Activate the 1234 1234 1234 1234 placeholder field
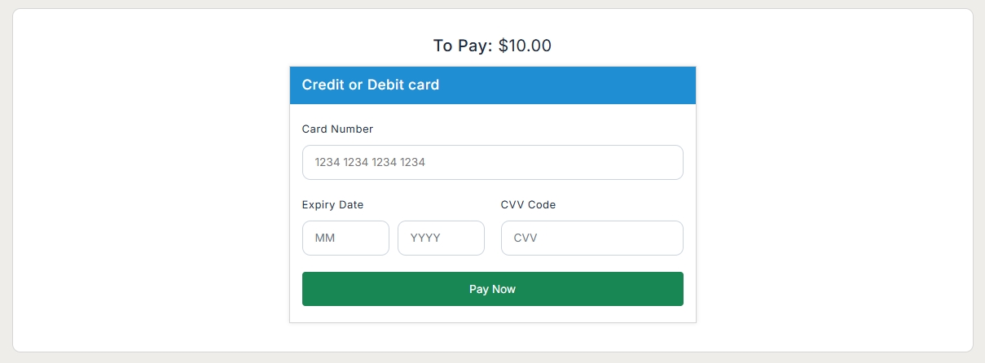985x363 pixels. point(492,162)
